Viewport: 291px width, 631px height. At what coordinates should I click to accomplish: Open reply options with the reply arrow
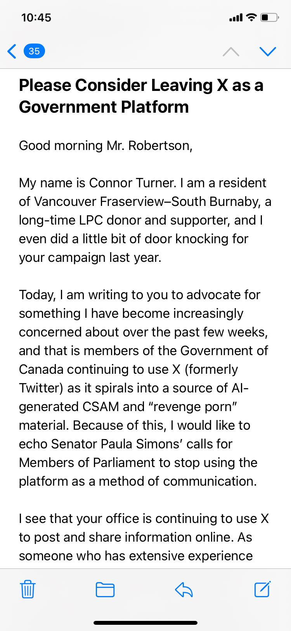click(x=184, y=589)
